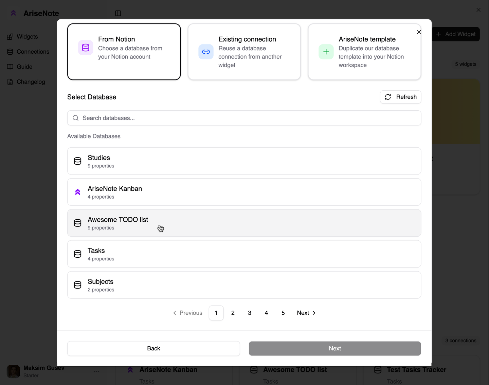This screenshot has width=489, height=385.
Task: Select the AriseNote Kanban database
Action: tap(244, 192)
